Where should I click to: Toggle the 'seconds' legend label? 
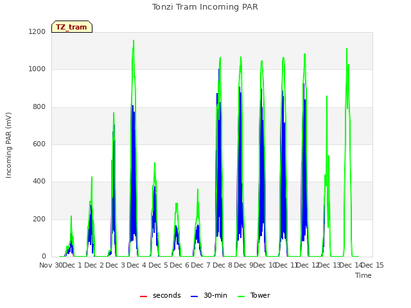[167, 295]
